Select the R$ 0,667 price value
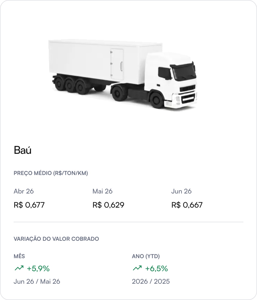Image resolution: width=257 pixels, height=300 pixels. (187, 205)
